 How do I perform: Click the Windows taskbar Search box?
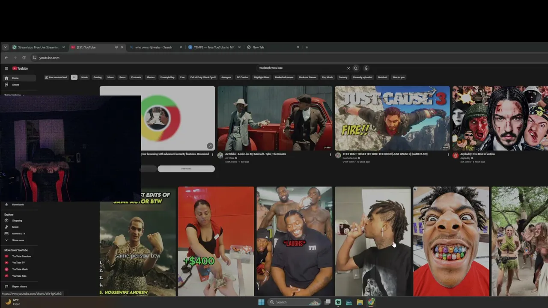(295, 302)
